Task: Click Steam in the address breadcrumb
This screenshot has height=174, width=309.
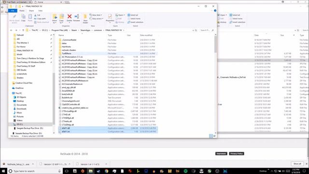Action: coord(74,30)
